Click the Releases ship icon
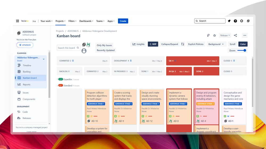Screen dimensions: 266x149 coord(19,118)
